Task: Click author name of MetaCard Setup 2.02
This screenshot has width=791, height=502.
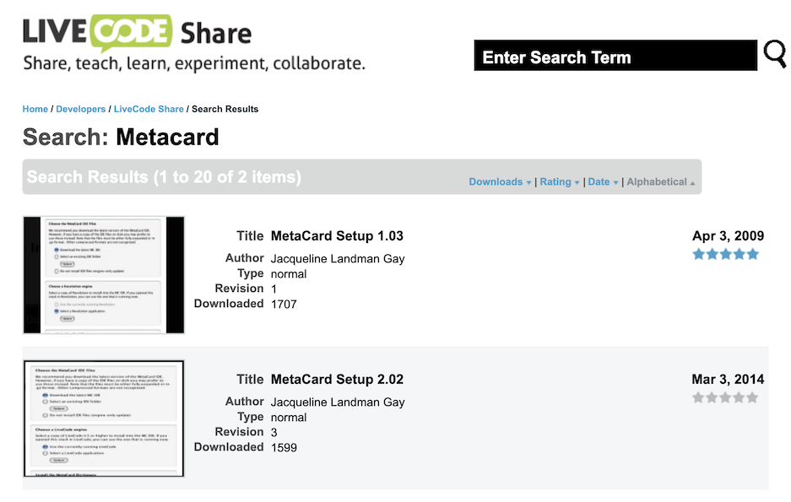Action: pos(338,402)
